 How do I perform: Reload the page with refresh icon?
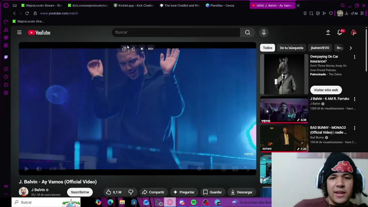(x=27, y=13)
